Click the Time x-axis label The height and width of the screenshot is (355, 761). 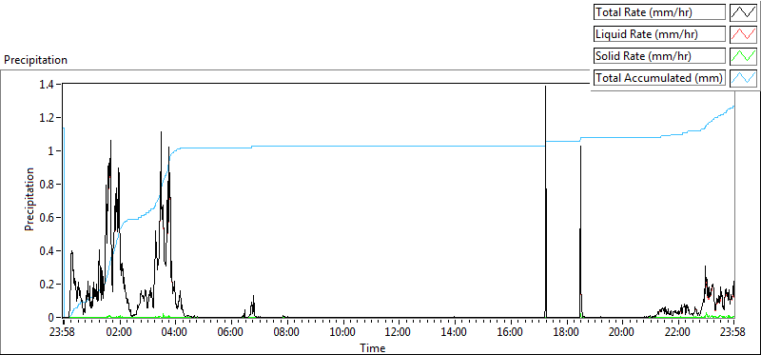pos(372,348)
